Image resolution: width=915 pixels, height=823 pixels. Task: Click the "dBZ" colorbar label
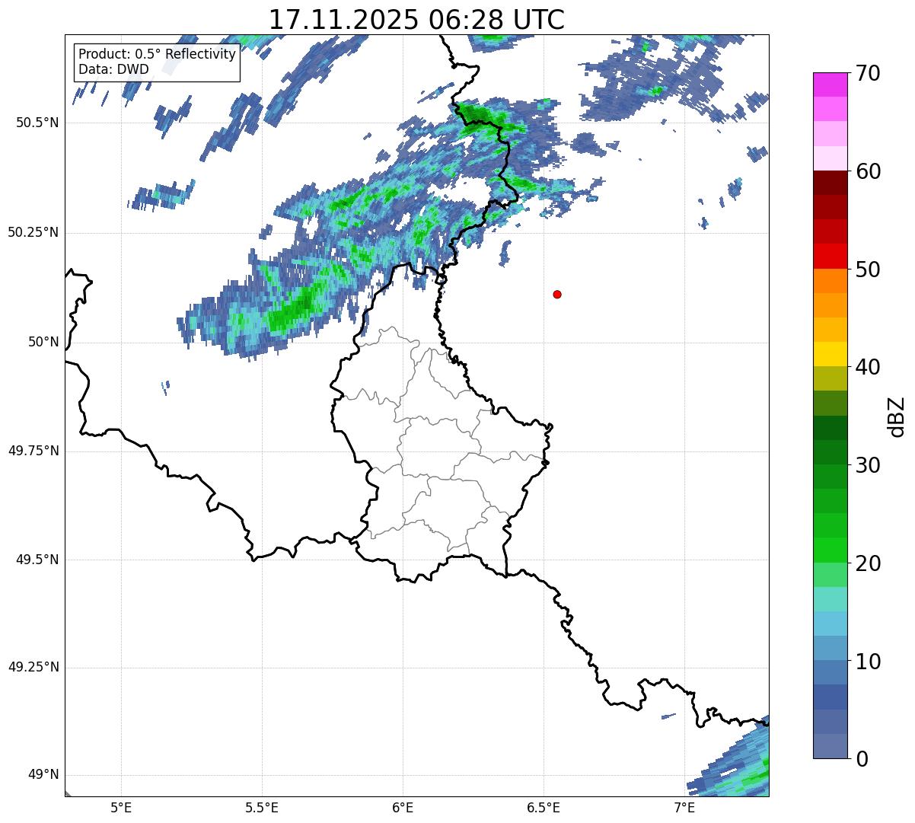tap(897, 416)
